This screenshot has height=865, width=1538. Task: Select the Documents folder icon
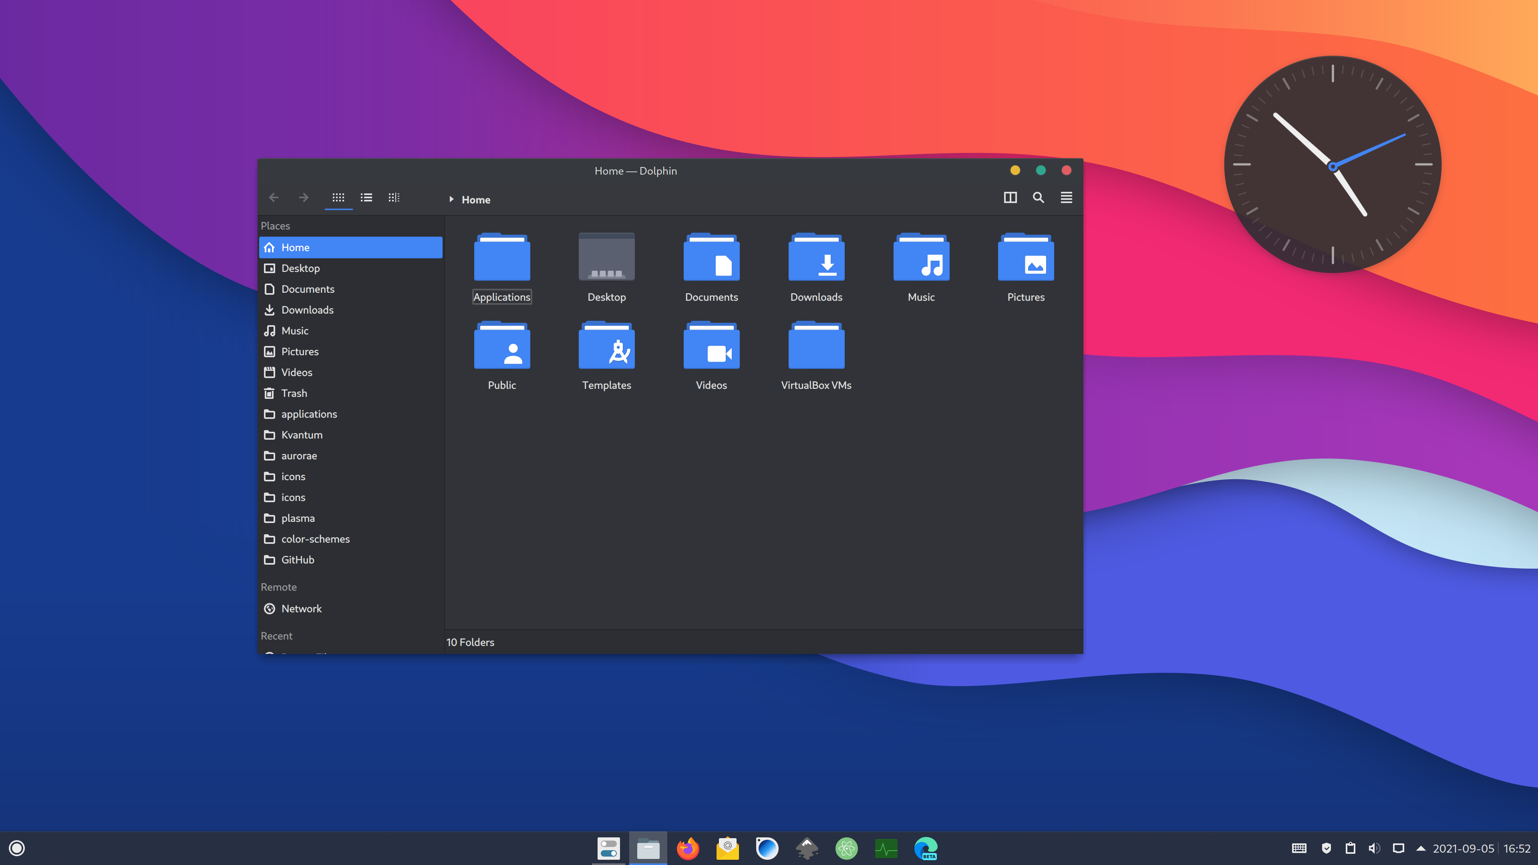click(x=712, y=257)
